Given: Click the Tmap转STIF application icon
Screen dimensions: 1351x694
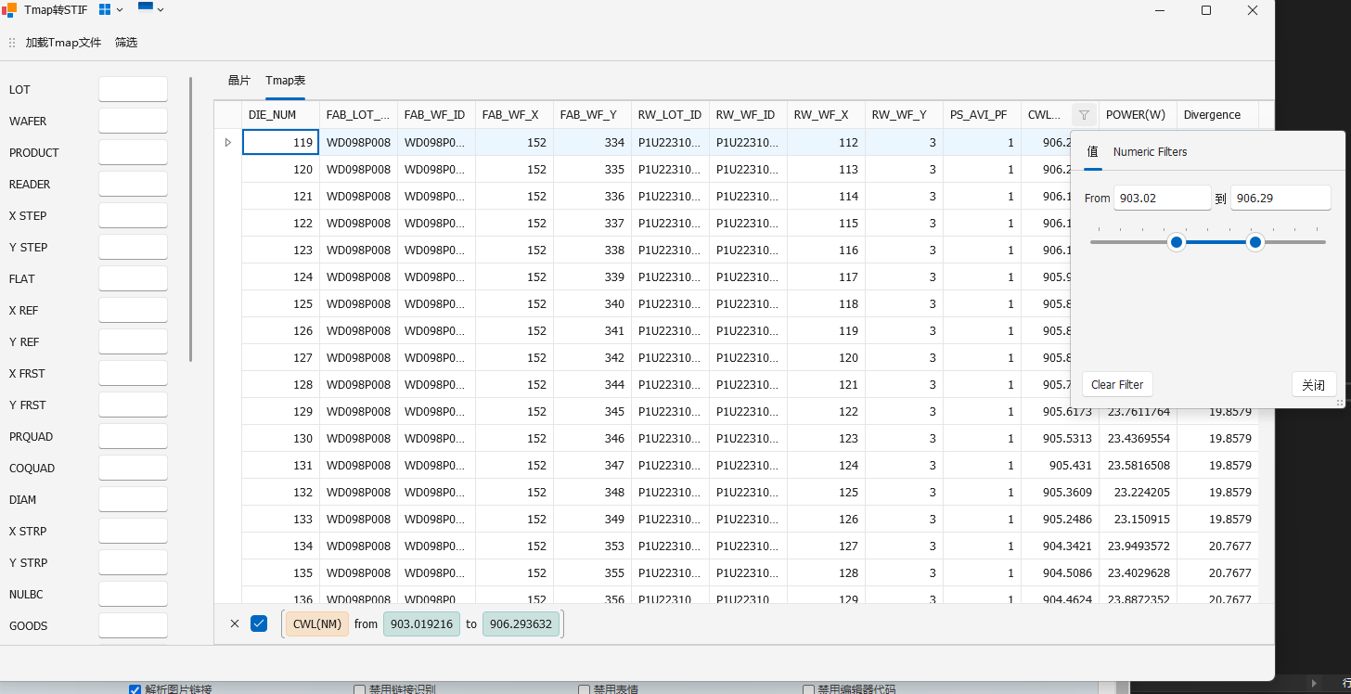Looking at the screenshot, I should pyautogui.click(x=9, y=10).
